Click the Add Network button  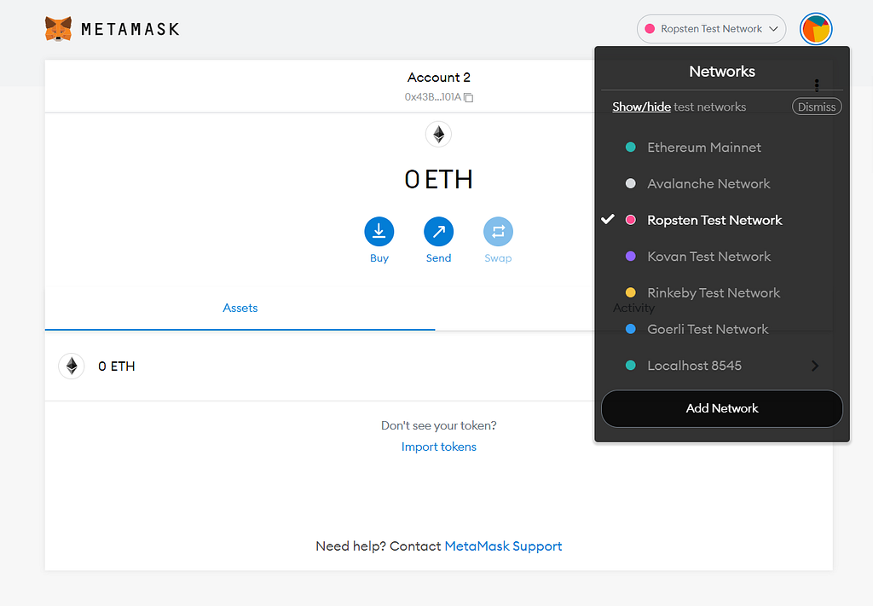coord(722,408)
